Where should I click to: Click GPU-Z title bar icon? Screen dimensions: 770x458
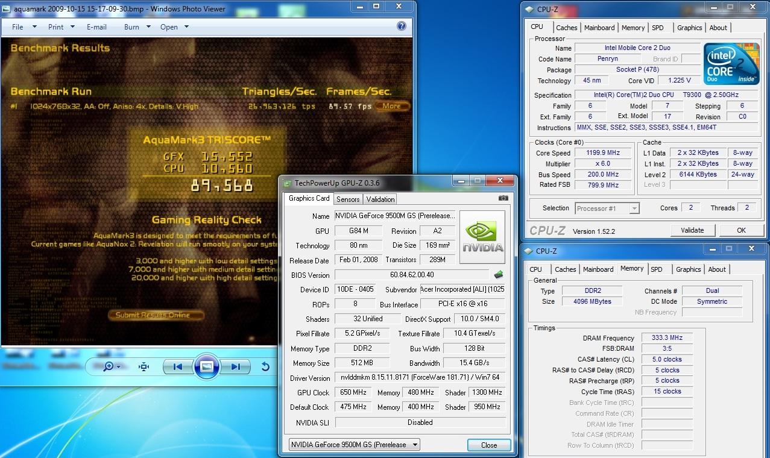point(287,183)
